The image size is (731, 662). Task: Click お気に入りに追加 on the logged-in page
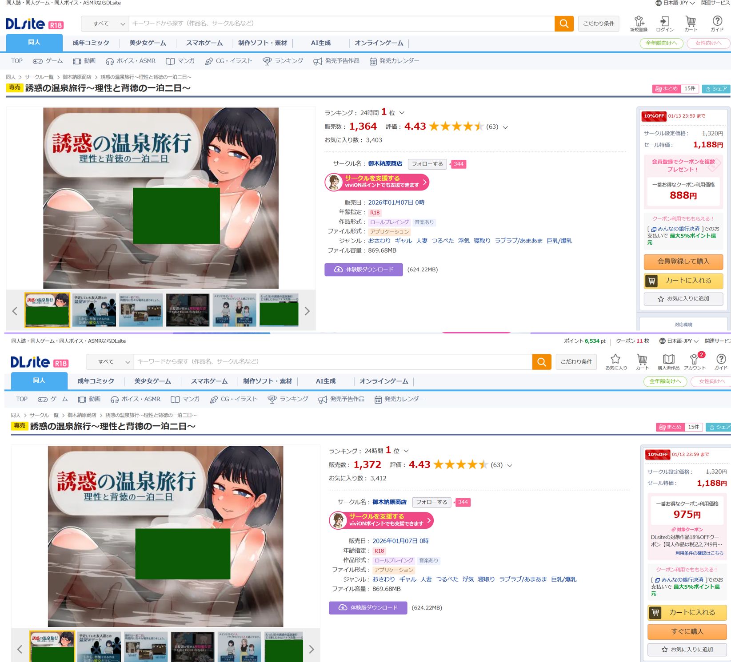687,650
